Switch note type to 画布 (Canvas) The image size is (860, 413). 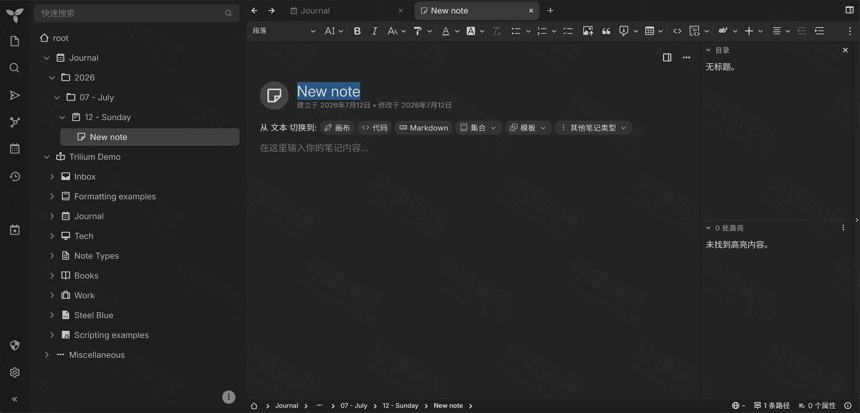[337, 128]
